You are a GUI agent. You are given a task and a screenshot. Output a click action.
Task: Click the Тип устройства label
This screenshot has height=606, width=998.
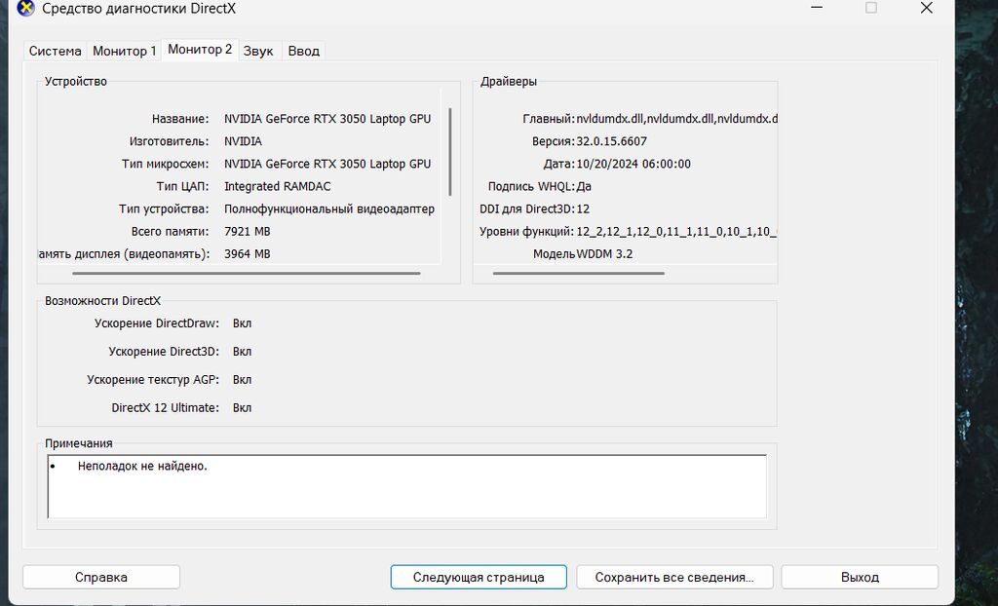(x=164, y=208)
